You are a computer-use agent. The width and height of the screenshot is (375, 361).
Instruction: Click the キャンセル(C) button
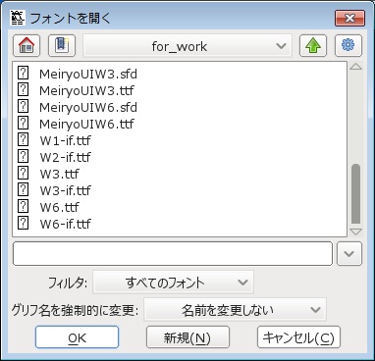click(x=298, y=337)
